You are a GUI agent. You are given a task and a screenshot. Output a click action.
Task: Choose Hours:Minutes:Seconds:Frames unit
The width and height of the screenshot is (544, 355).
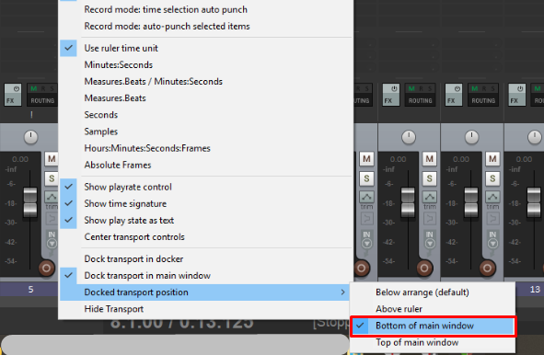206,148
